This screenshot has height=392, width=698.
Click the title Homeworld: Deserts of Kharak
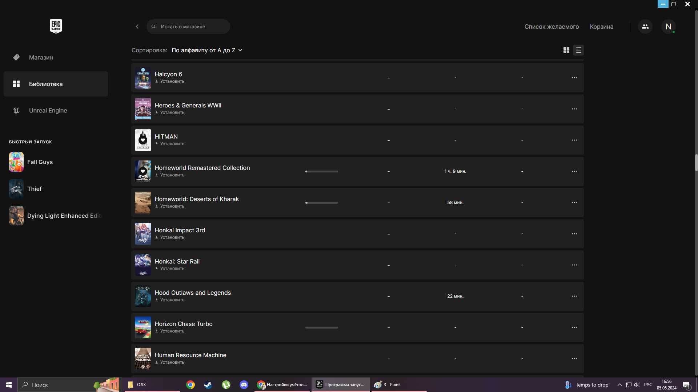197,199
